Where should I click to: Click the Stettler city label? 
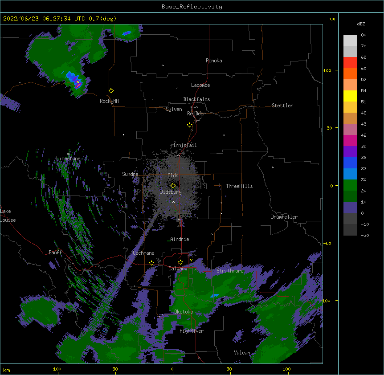coord(282,106)
